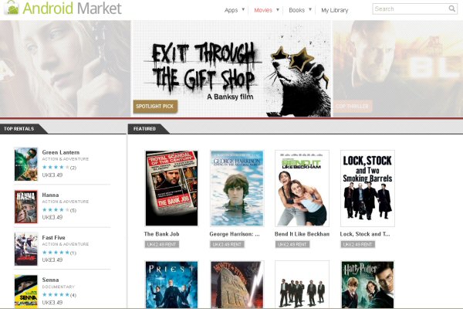Rent Bend It Like Beckham
Image resolution: width=463 pixels, height=309 pixels.
[x=292, y=245]
